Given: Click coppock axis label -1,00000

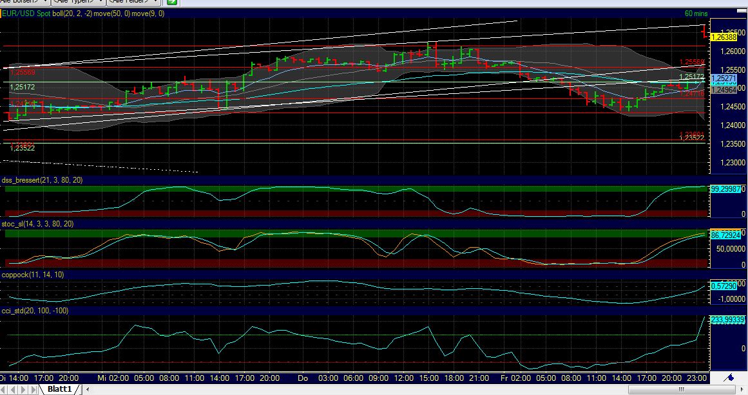Looking at the screenshot, I should point(733,299).
